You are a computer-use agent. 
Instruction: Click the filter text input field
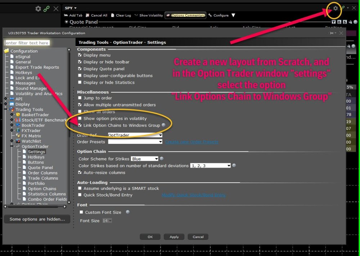(27, 43)
